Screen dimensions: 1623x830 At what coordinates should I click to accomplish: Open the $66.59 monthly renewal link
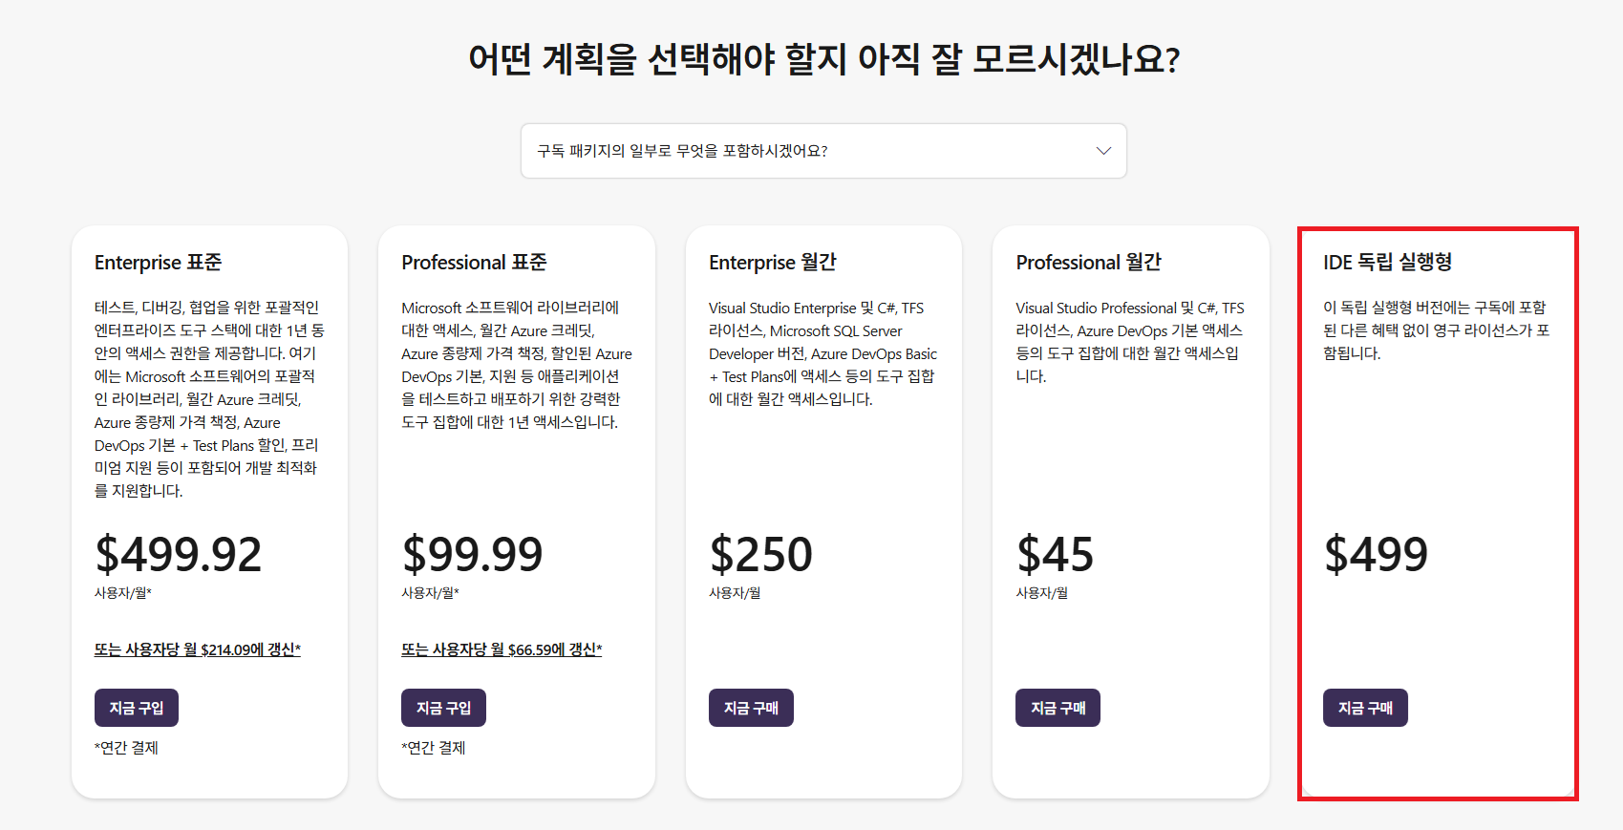502,649
